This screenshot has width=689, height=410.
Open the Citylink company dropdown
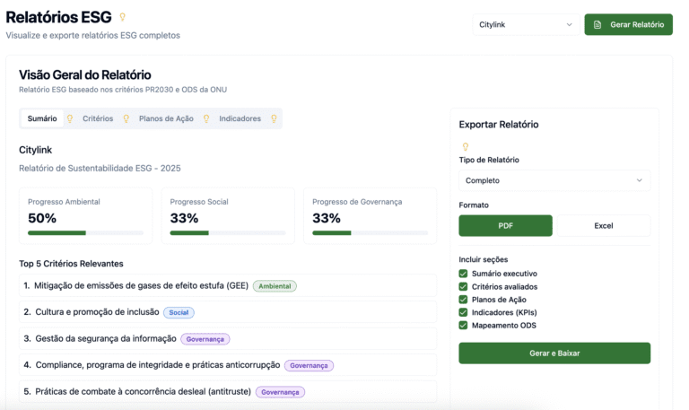tap(526, 24)
